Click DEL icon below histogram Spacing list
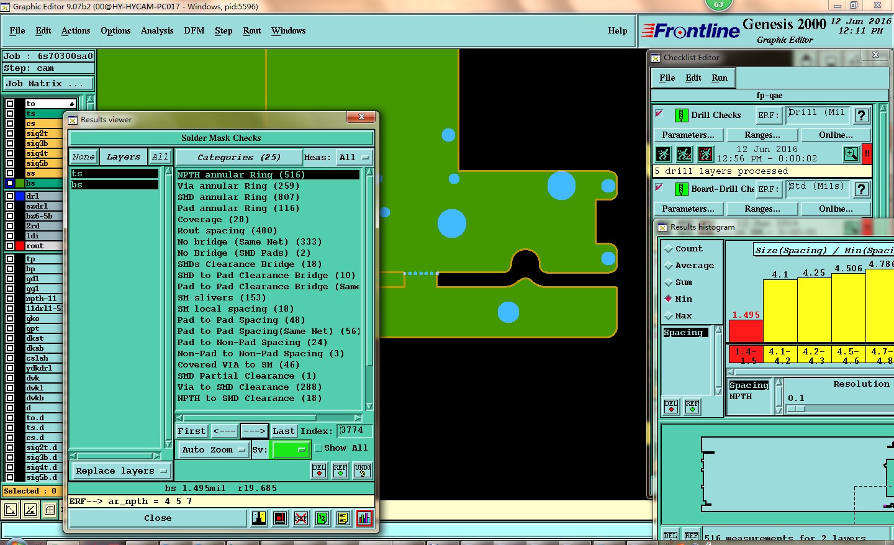894x545 pixels. (x=671, y=406)
